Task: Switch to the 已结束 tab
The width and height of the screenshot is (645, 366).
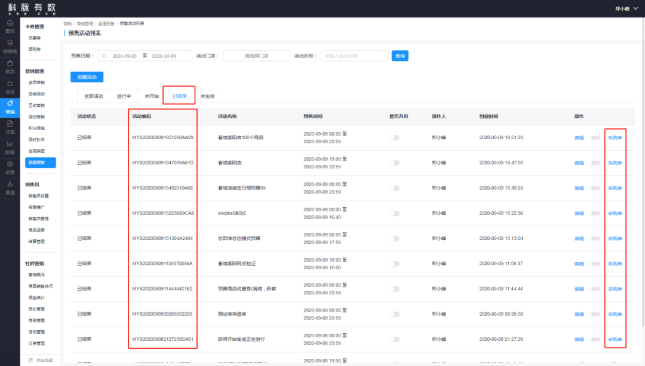Action: [179, 96]
